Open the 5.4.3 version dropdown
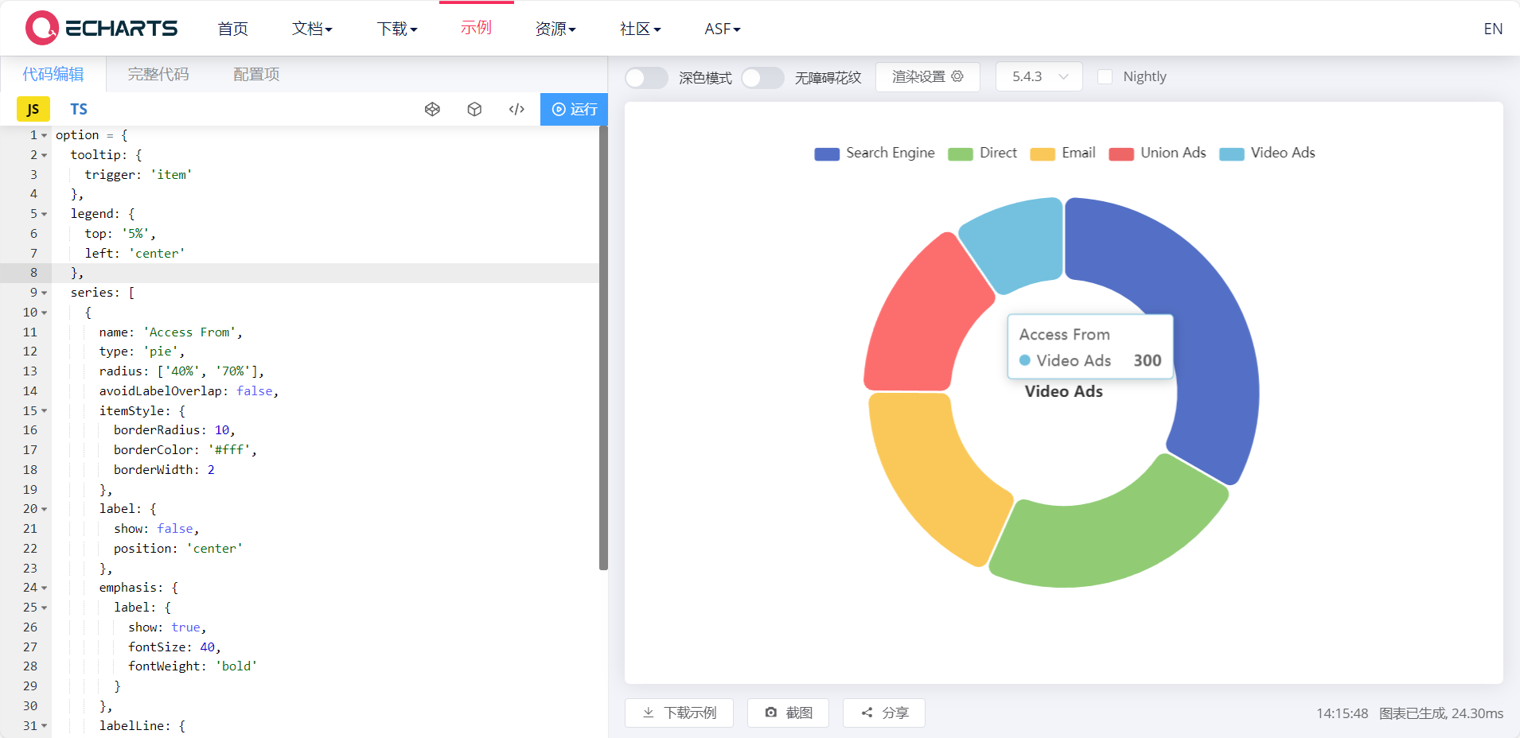1520x738 pixels. (1039, 76)
